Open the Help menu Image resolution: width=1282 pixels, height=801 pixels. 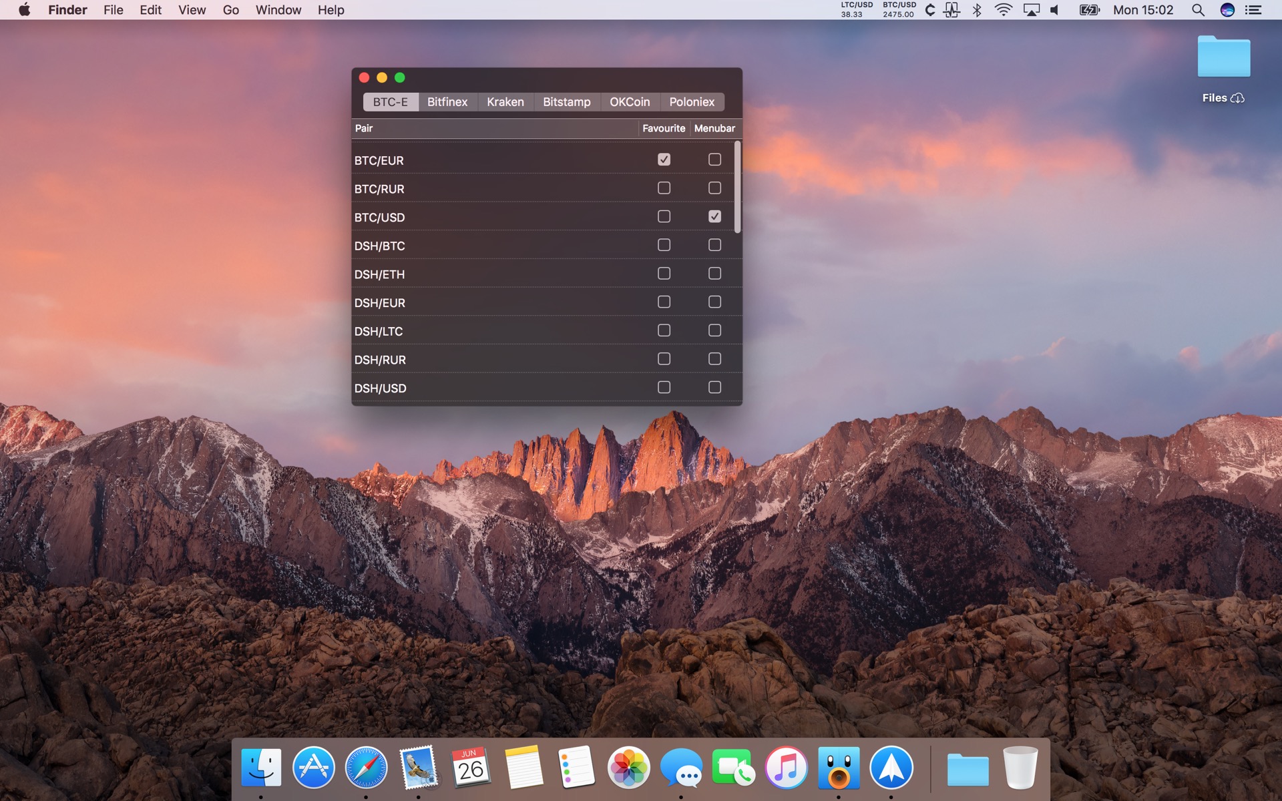(x=331, y=10)
